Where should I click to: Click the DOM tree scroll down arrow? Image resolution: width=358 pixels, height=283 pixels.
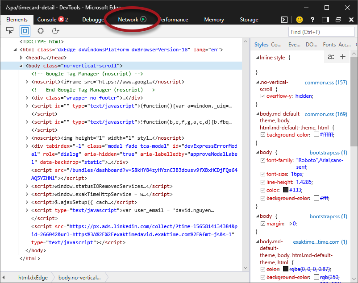[x=246, y=267]
